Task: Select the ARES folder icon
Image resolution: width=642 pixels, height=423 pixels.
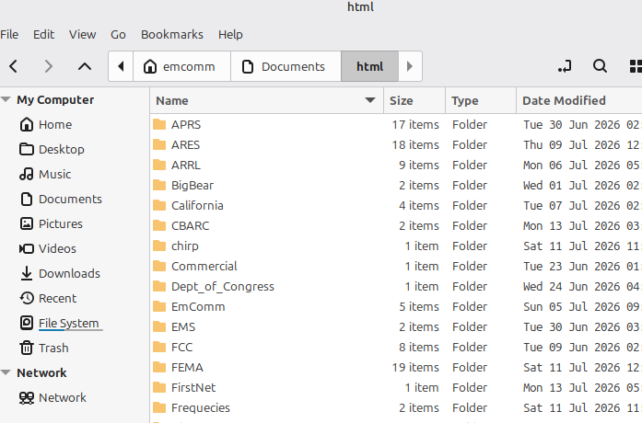Action: coord(159,144)
